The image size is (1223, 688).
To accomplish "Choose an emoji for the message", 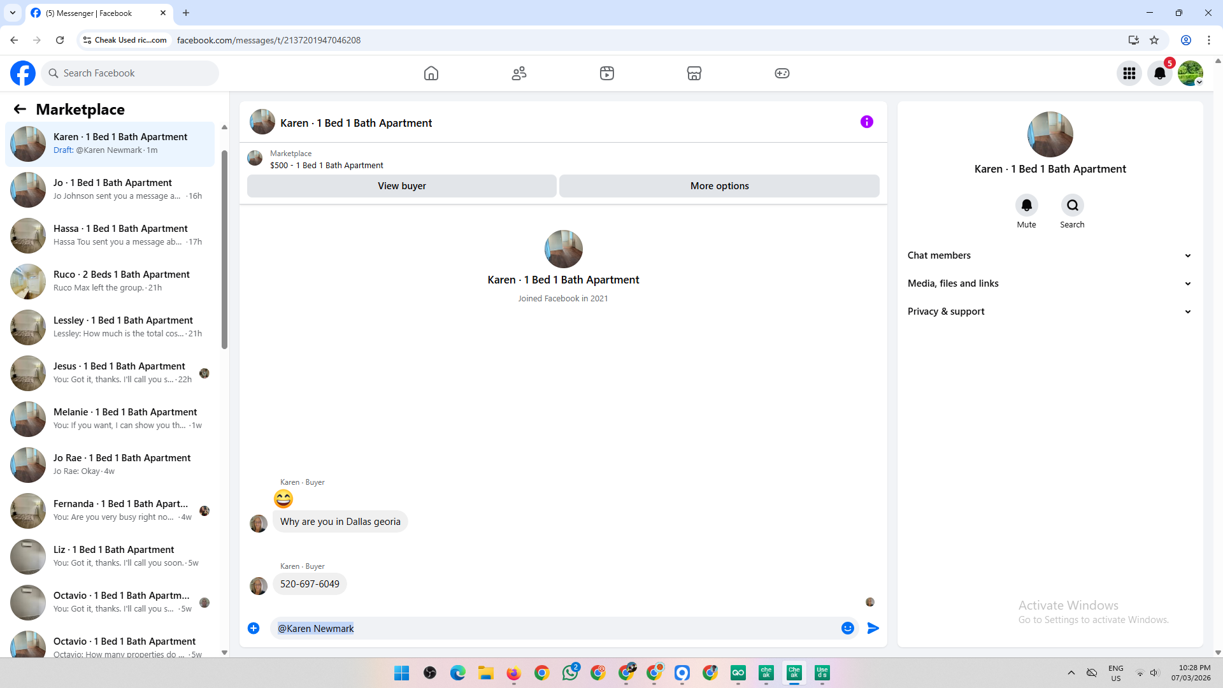I will 848,628.
